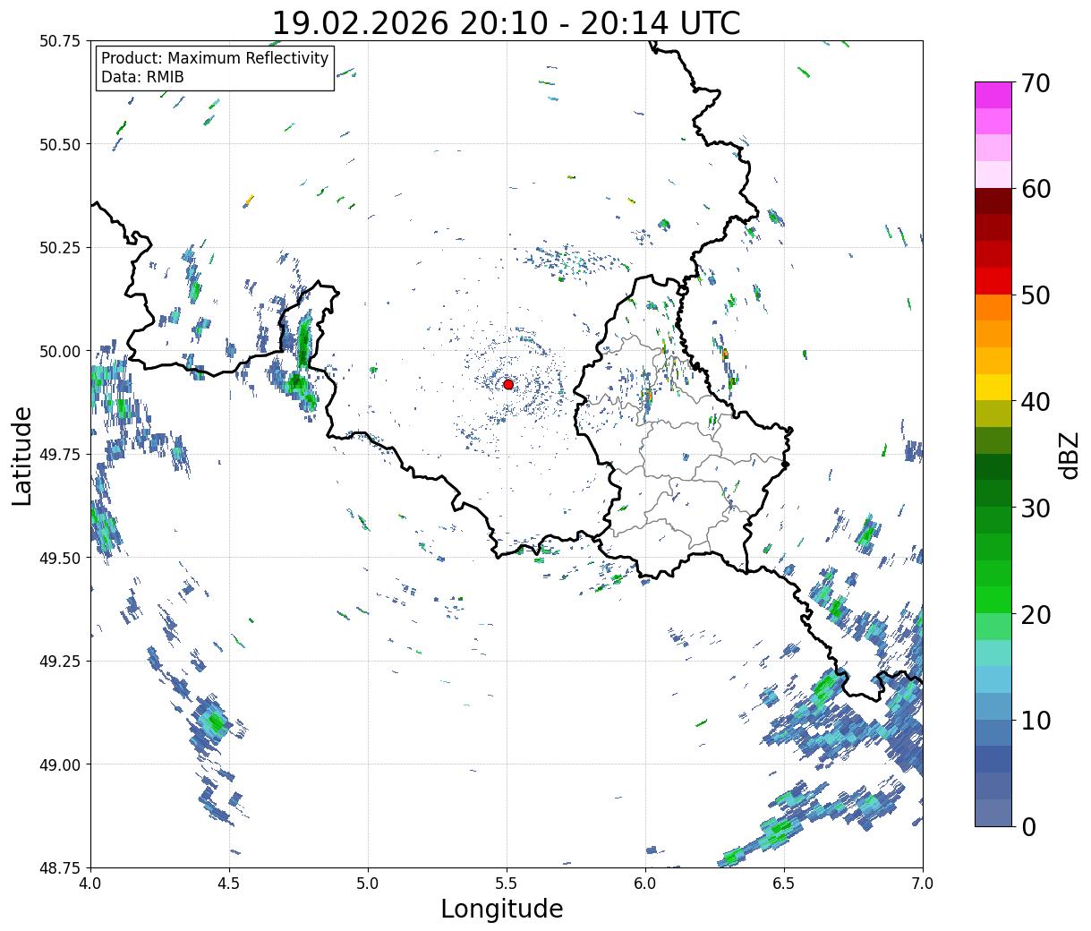The image size is (1091, 931).
Task: Click the latitude tick label 49.75
Action: pos(60,455)
